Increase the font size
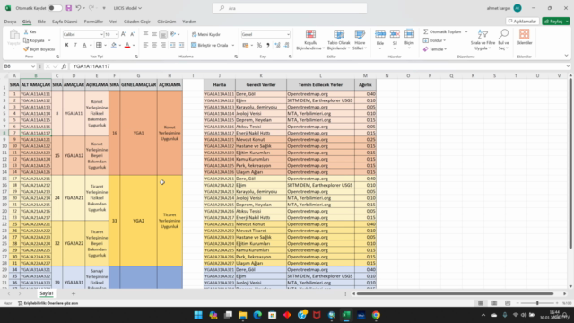 pyautogui.click(x=124, y=34)
